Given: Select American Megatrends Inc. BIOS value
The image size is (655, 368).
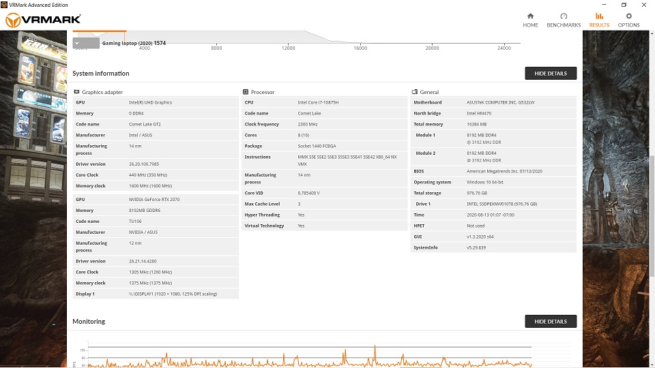Looking at the screenshot, I should 504,172.
